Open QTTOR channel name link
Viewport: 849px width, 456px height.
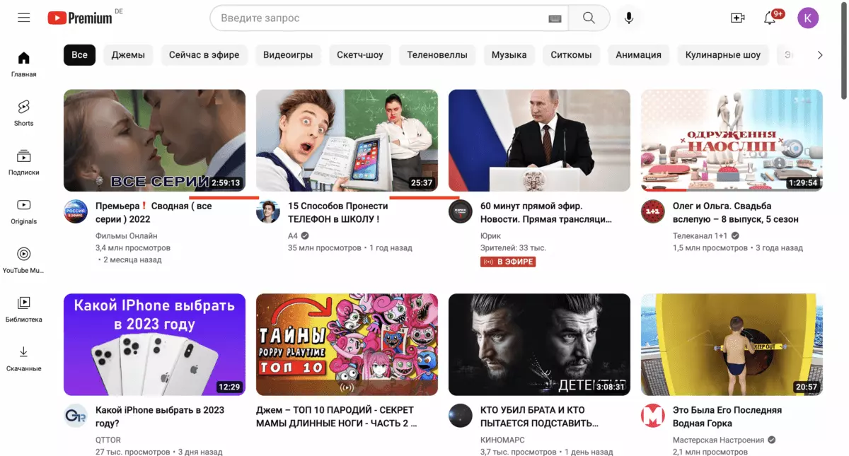click(x=109, y=439)
